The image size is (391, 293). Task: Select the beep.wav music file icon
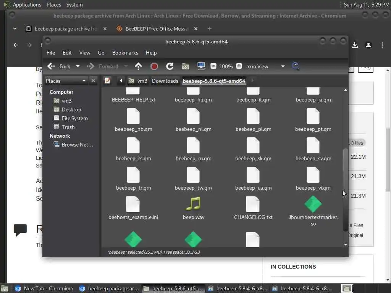tap(194, 204)
